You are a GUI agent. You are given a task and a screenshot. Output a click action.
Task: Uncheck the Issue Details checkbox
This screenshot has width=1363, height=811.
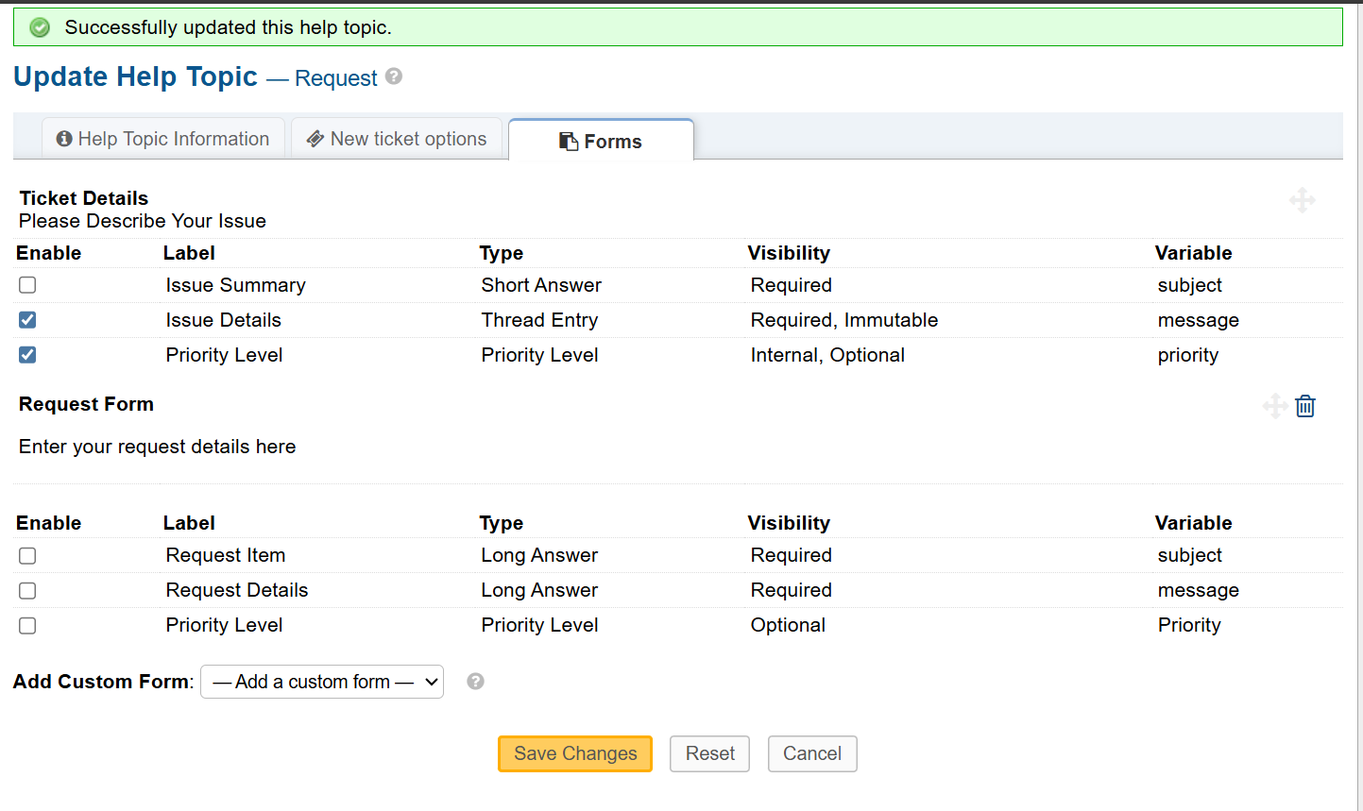[27, 320]
